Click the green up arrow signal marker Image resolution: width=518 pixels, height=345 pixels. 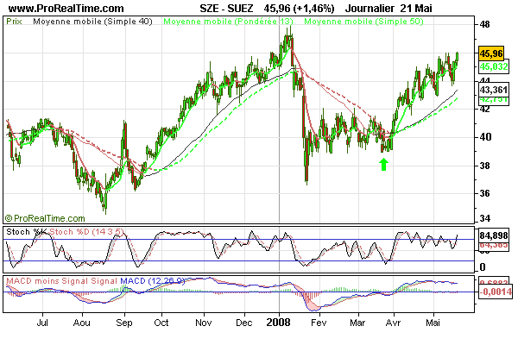click(383, 161)
